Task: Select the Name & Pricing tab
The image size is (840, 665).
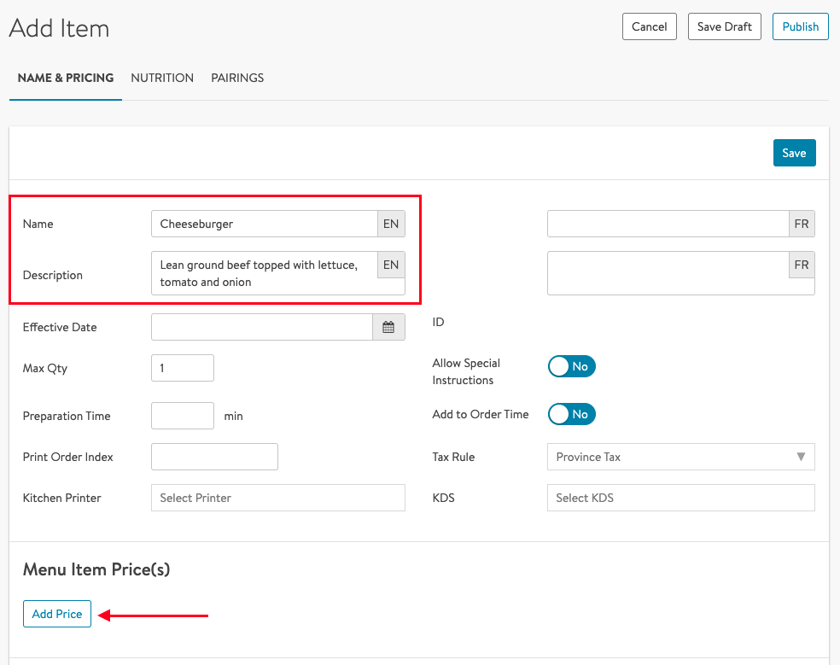Action: point(66,78)
